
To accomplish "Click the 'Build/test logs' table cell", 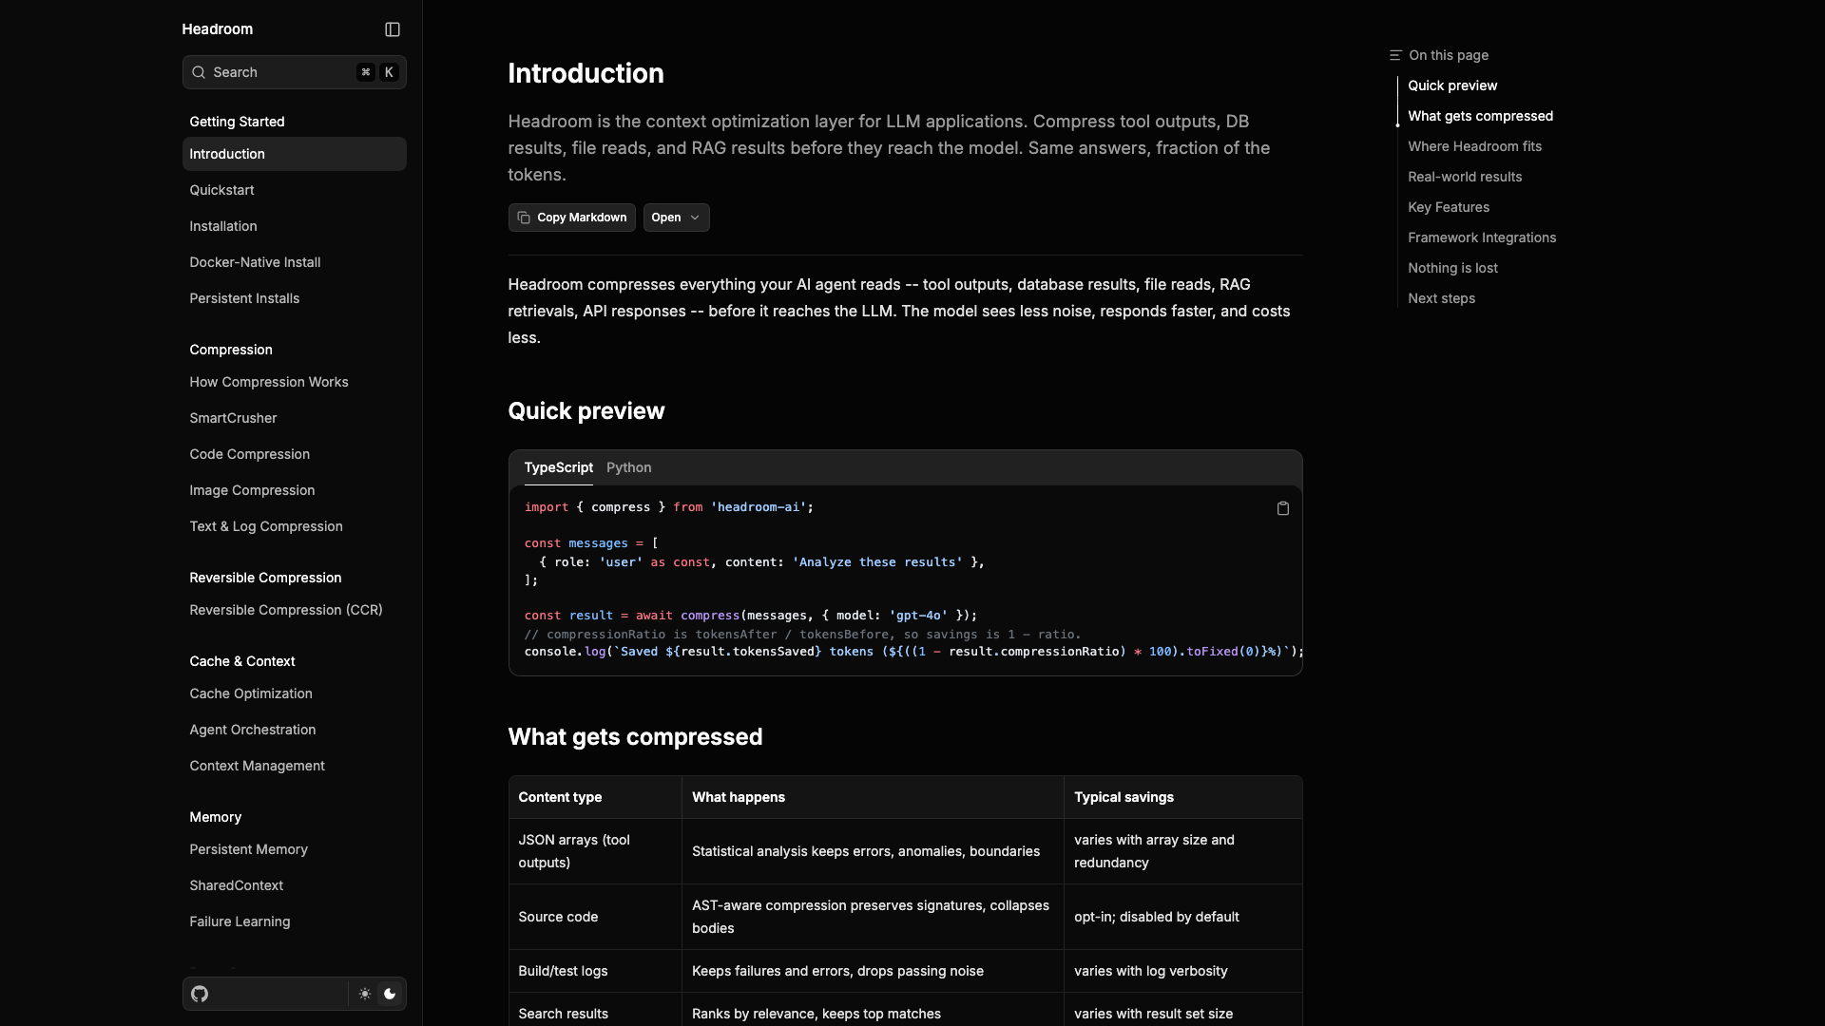I will pos(595,971).
